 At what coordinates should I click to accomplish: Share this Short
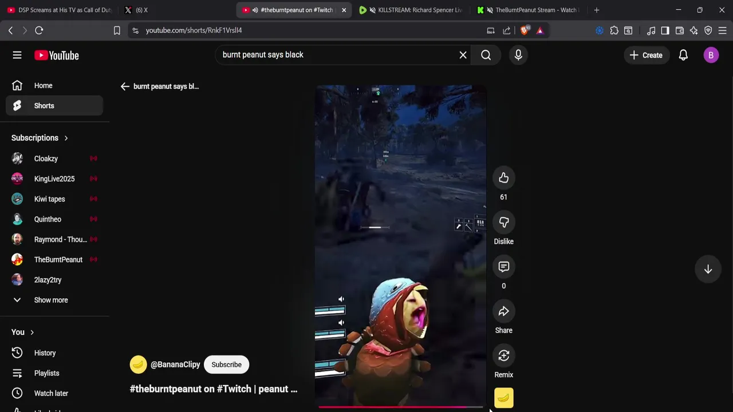[x=503, y=312]
